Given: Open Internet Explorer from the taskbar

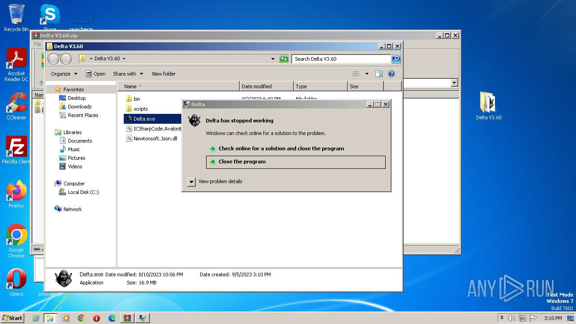Looking at the screenshot, I should [36, 318].
